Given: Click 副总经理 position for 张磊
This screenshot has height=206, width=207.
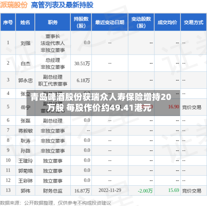Looking at the screenshot, I should (x=53, y=121).
